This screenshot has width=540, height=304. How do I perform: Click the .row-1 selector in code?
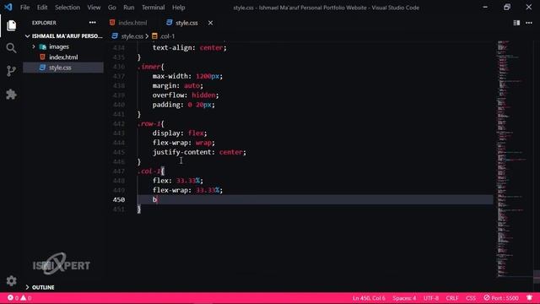pos(148,124)
